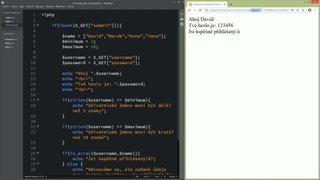Image resolution: width=320 pixels, height=180 pixels.
Task: Go back in the browser
Action: coord(189,10)
